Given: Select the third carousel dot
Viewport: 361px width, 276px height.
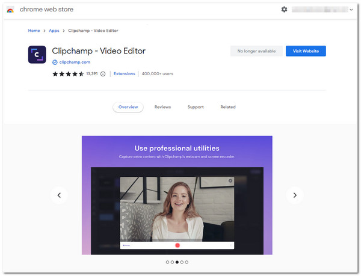Looking at the screenshot, I should pos(177,262).
